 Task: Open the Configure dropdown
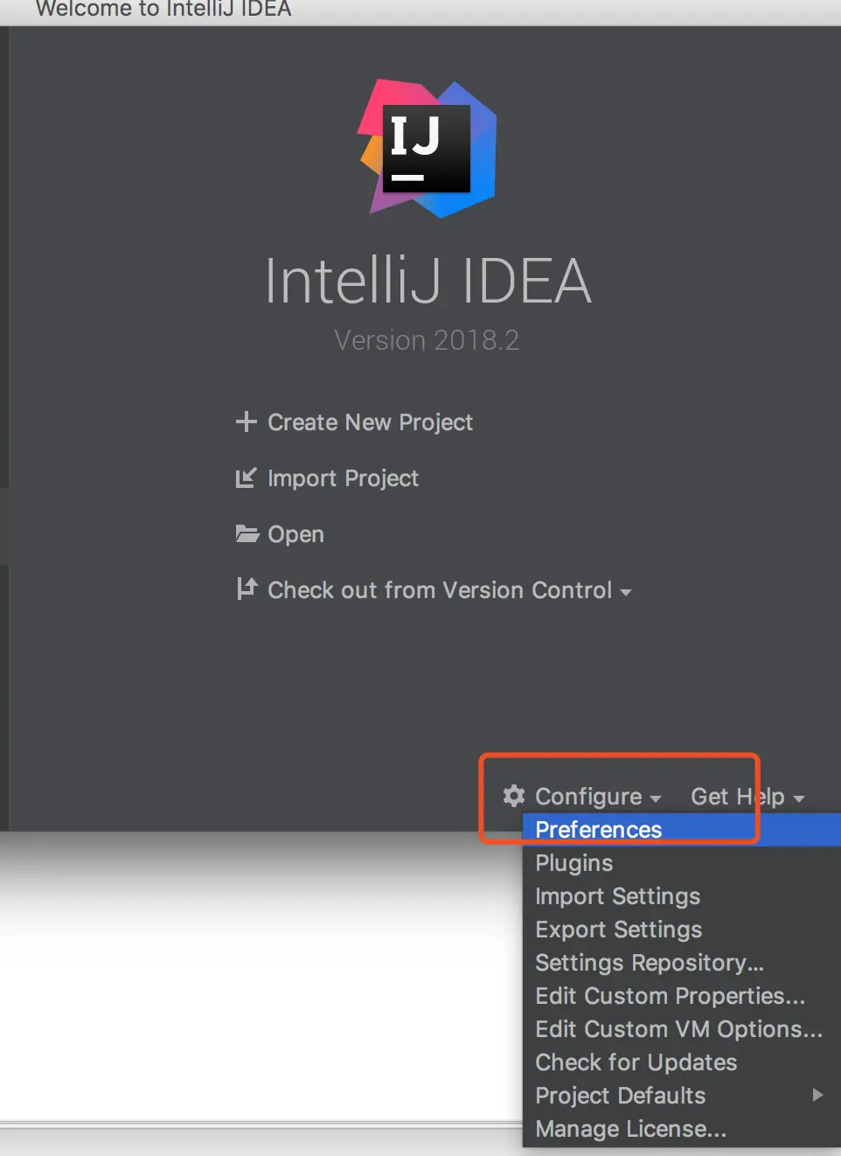tap(598, 797)
